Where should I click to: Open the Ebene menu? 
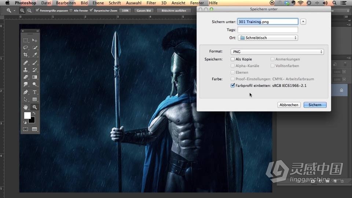[x=98, y=3]
